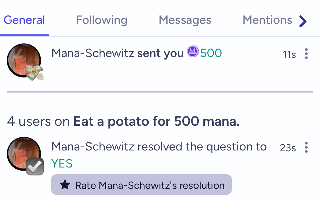Click the gray checkmark badge icon
This screenshot has height=201, width=320.
tap(35, 166)
